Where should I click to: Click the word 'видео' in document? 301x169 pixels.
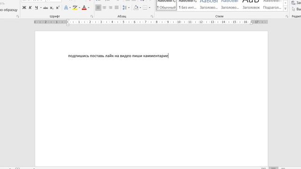point(126,56)
